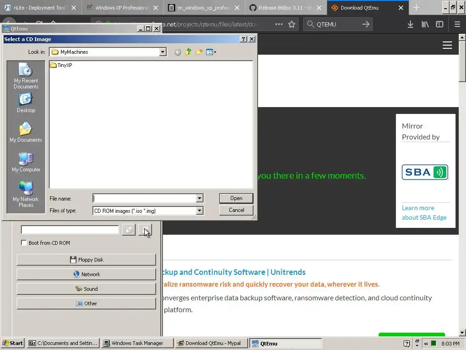Cancel the Select a CD Image dialog
This screenshot has width=466, height=350.
[x=236, y=210]
